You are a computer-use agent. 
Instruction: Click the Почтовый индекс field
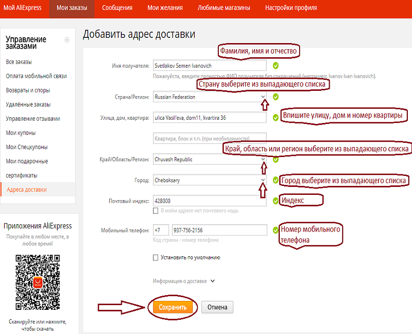[210, 201]
